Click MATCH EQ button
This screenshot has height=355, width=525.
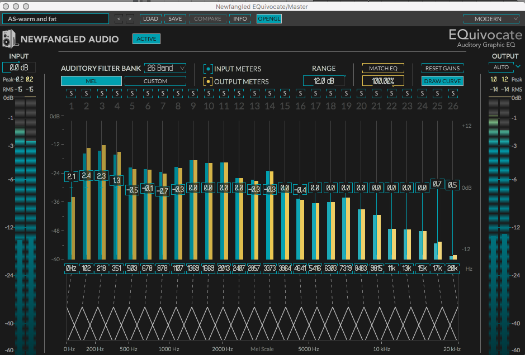pos(383,68)
